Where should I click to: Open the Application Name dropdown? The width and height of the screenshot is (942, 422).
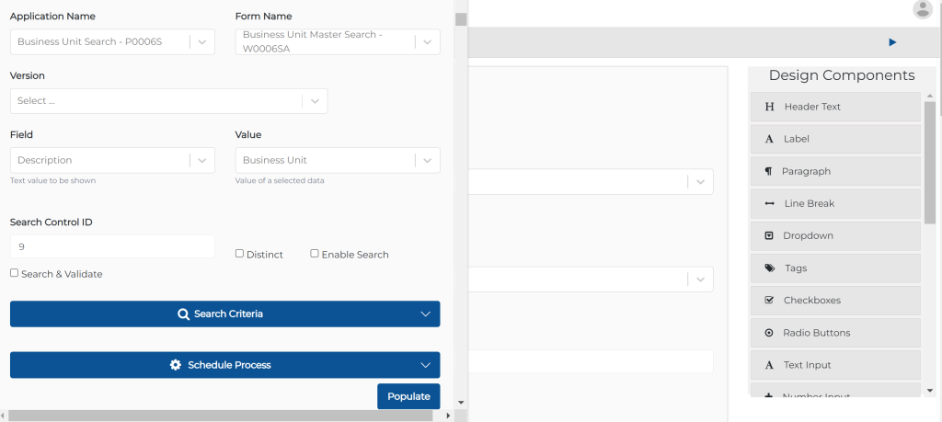tap(112, 41)
